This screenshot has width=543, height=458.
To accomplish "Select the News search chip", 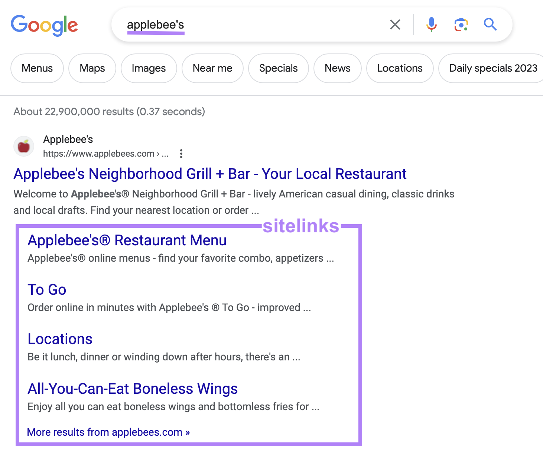I will 337,68.
